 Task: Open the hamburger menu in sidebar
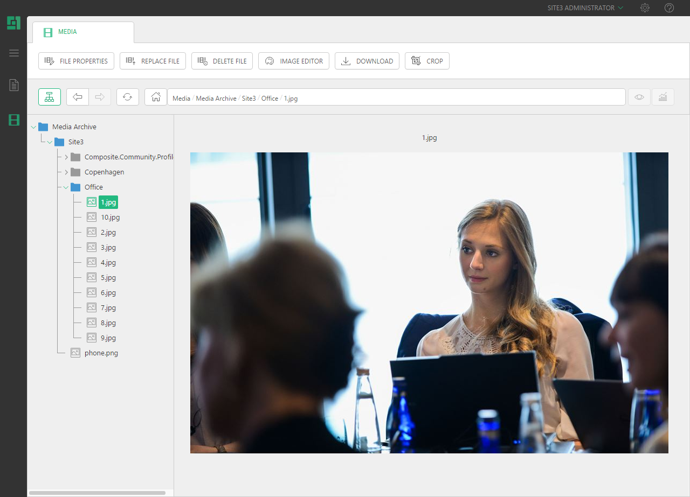(14, 53)
